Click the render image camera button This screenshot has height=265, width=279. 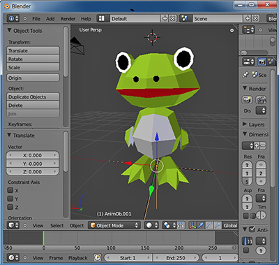(x=247, y=100)
